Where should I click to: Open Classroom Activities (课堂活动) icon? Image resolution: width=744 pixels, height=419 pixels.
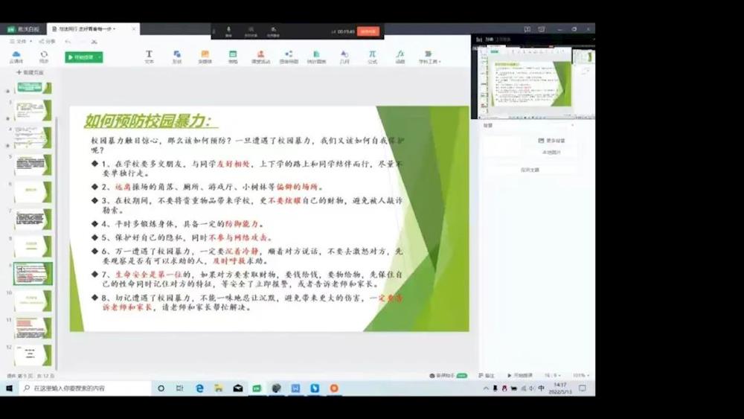[x=260, y=57]
